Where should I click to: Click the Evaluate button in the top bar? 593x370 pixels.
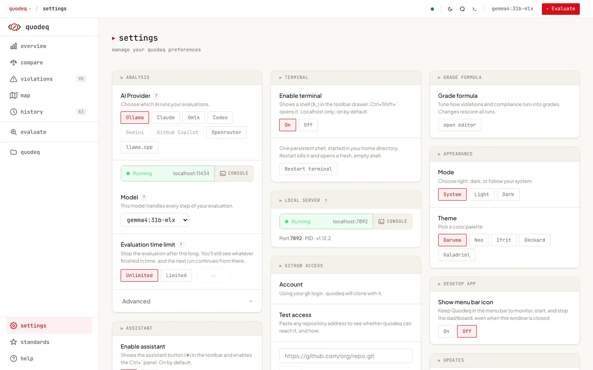coord(561,9)
